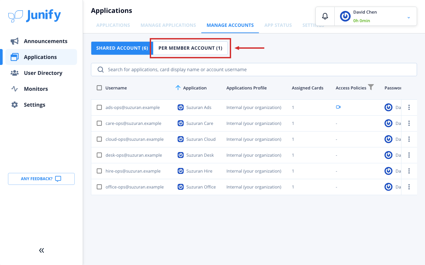Click the Access Policies filter icon
Screen dimensions: 425x265
point(371,87)
